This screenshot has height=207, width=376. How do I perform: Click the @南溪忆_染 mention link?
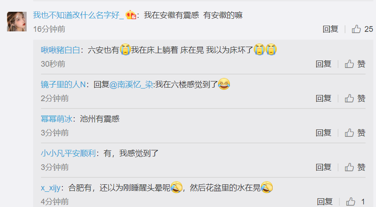click(x=131, y=85)
